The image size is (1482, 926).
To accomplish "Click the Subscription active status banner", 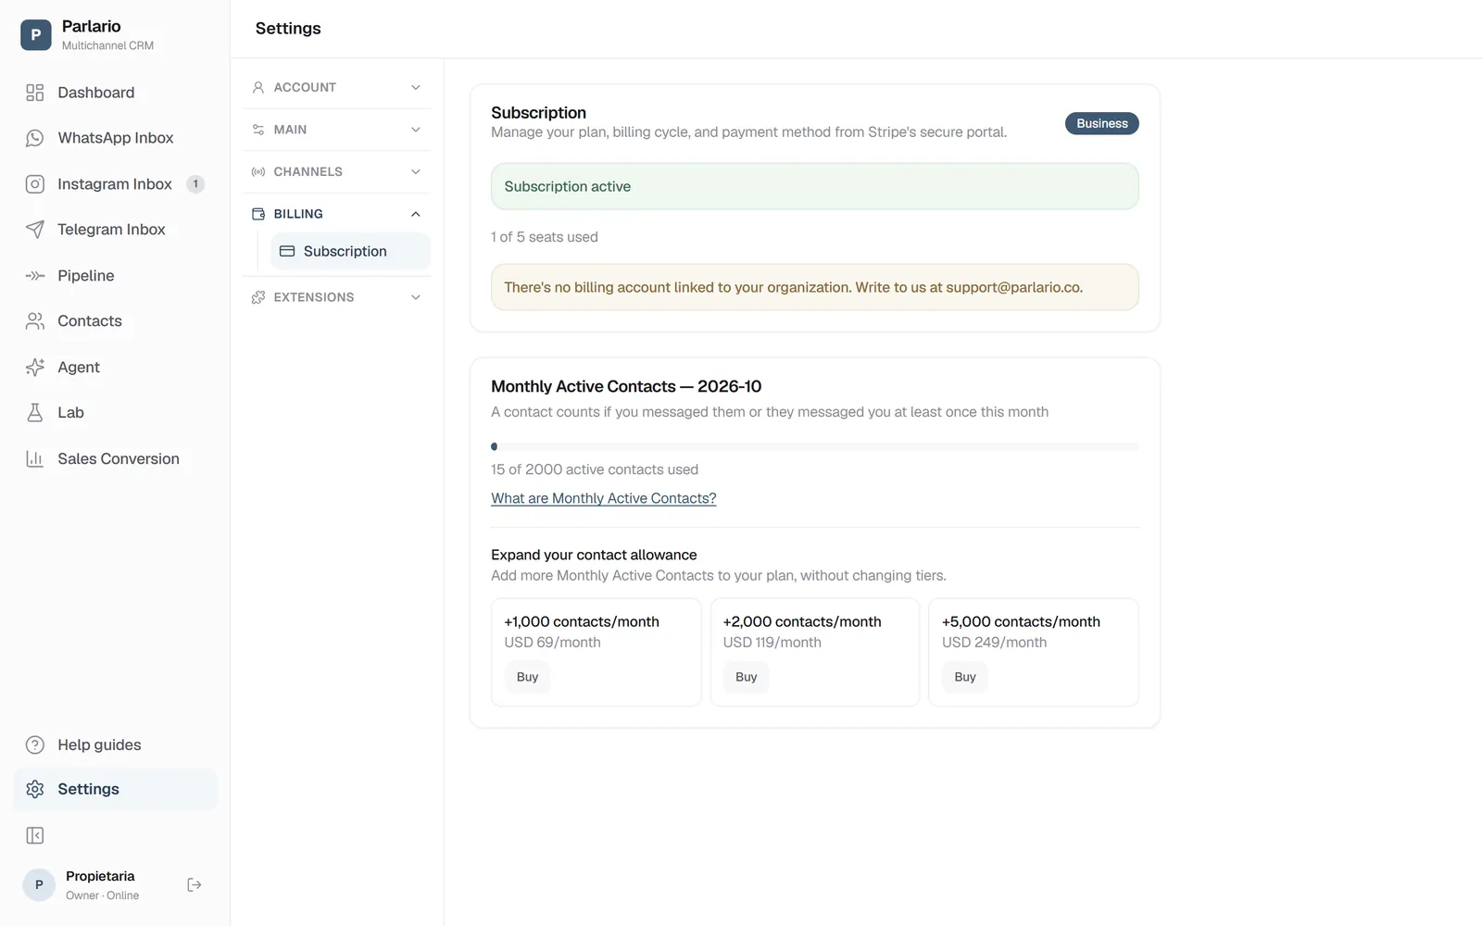I will click(x=815, y=186).
